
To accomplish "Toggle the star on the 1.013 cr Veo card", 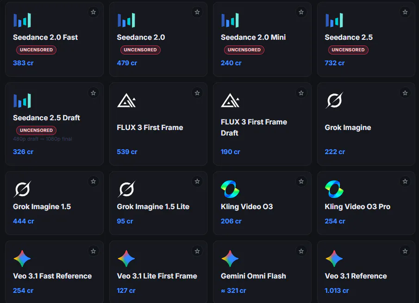I will point(405,251).
